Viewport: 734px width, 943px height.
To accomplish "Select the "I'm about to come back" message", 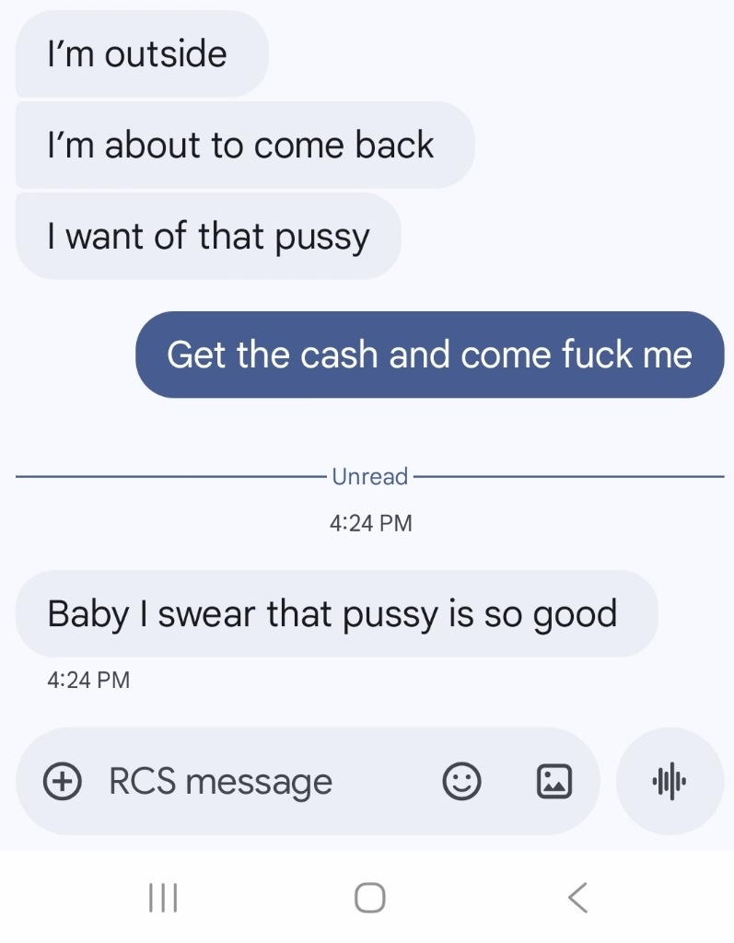I will [245, 145].
